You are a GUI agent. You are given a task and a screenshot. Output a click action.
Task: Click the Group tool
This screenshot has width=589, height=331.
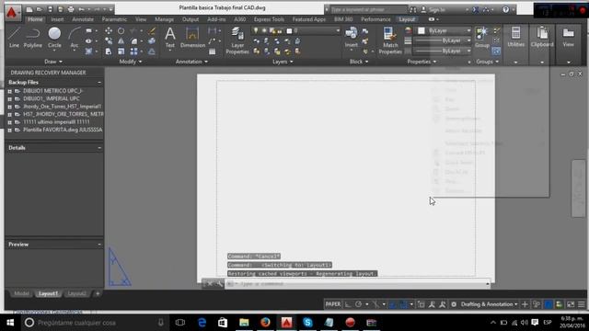tap(482, 38)
